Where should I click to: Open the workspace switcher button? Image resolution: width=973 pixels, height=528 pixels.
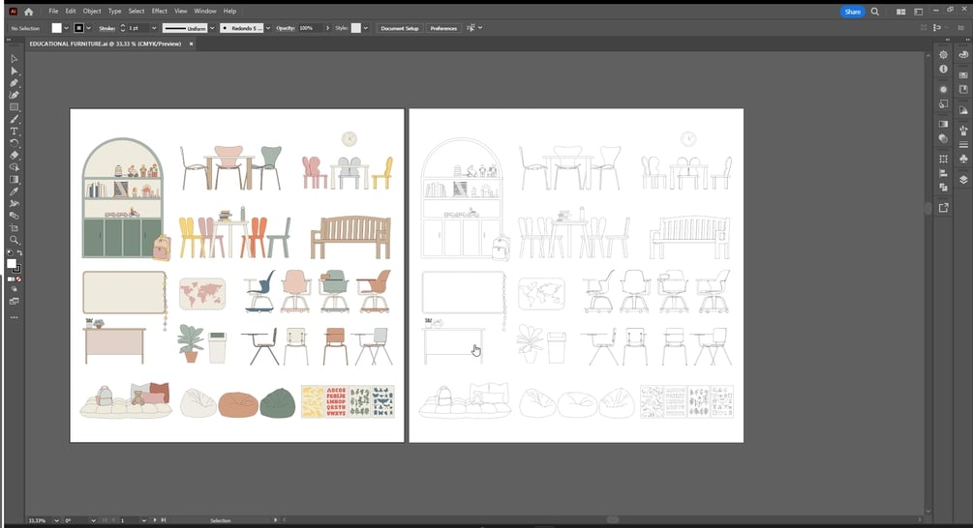tap(919, 12)
